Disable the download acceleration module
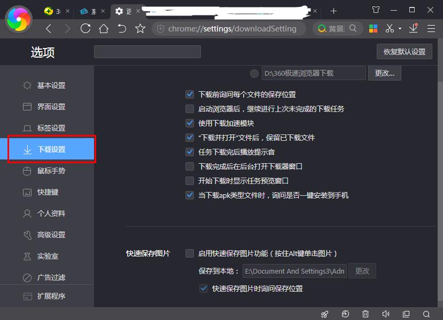This screenshot has width=443, height=320. pos(190,123)
